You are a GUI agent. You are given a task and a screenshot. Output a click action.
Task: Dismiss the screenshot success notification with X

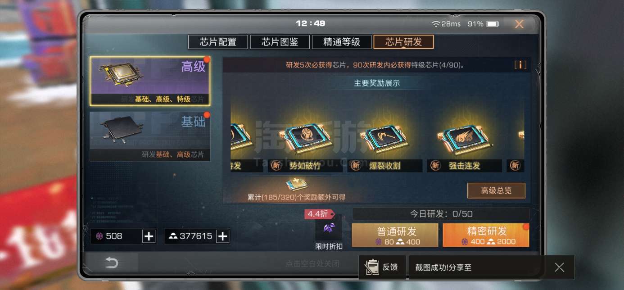(559, 267)
